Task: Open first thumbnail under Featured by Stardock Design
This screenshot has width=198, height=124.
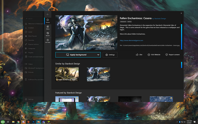Action: [x=67, y=99]
